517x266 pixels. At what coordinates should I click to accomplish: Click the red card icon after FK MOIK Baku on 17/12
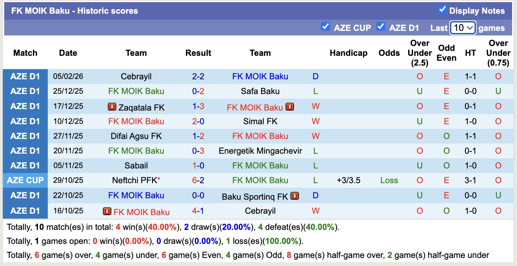click(x=290, y=107)
